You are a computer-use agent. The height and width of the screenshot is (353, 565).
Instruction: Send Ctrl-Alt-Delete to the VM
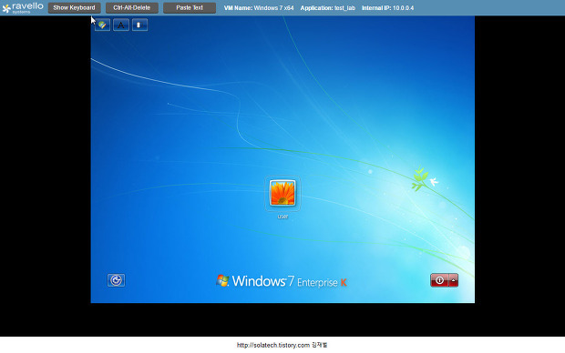coord(132,7)
